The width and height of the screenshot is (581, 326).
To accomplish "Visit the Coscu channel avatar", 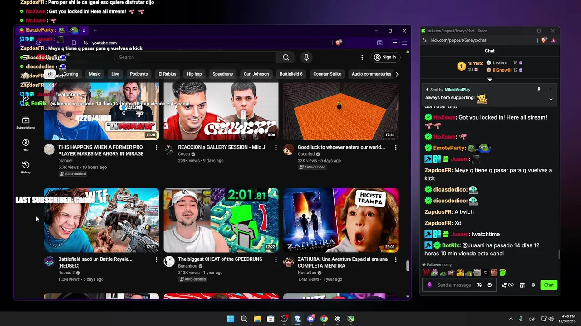I will point(169,149).
